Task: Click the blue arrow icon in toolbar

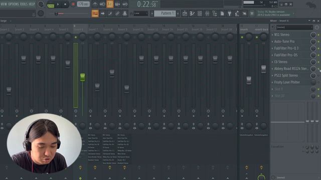Action: 102,13
